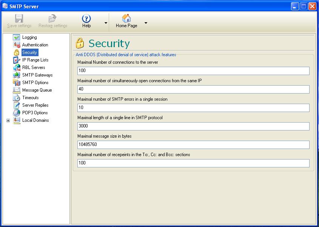Click the Home Page house icon
The height and width of the screenshot is (227, 319).
(126, 18)
